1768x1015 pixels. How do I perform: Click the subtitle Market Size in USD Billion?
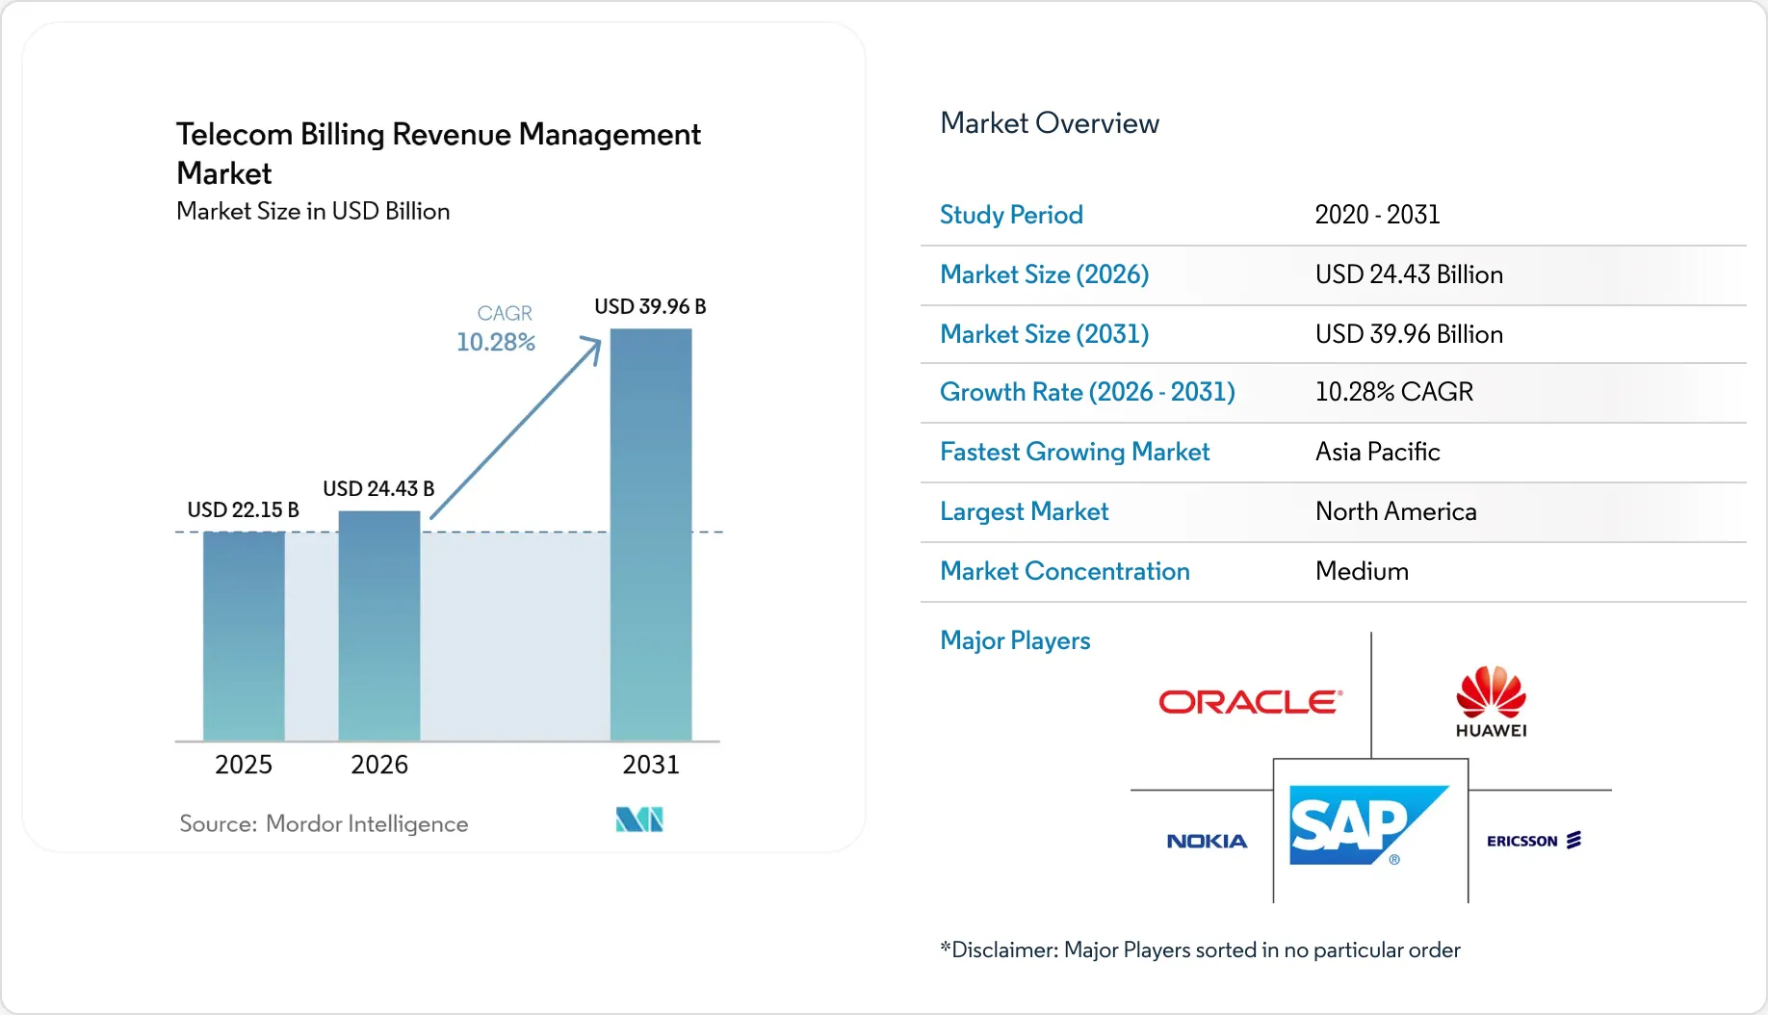pos(313,212)
